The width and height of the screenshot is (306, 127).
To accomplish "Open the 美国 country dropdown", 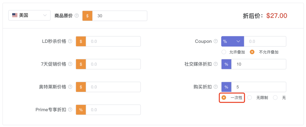I will coord(29,16).
